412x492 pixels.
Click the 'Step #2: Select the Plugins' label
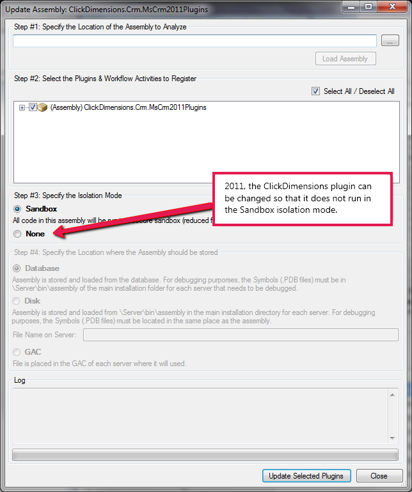point(105,79)
